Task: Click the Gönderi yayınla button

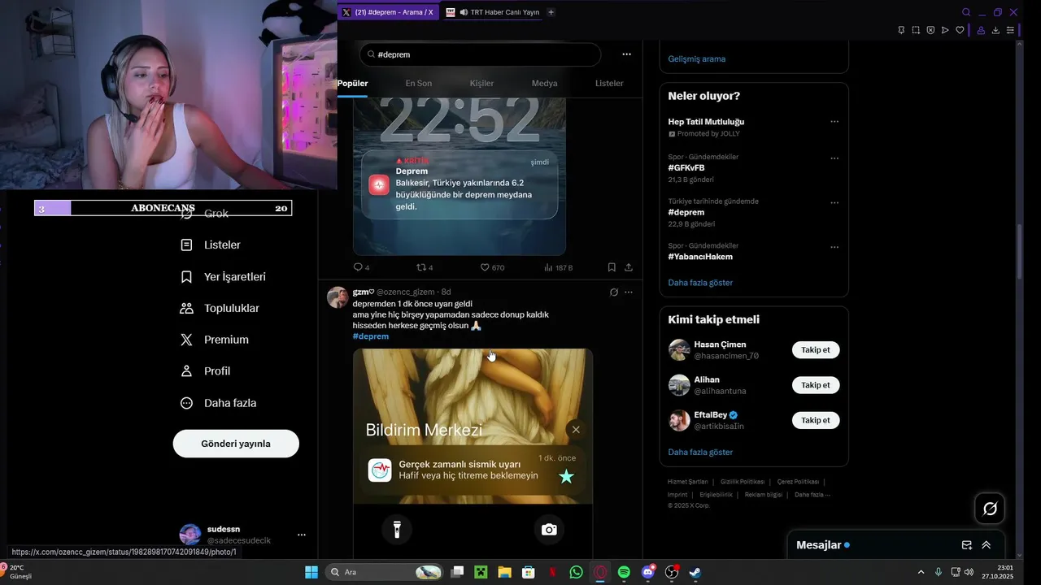Action: 236,444
